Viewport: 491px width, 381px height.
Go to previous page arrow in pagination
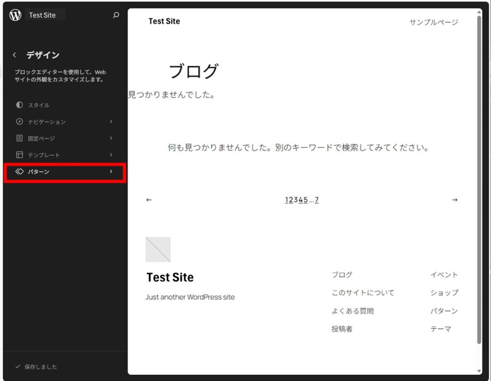pos(149,200)
